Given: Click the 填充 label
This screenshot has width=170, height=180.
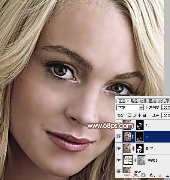Looking at the screenshot, I should (x=156, y=116).
